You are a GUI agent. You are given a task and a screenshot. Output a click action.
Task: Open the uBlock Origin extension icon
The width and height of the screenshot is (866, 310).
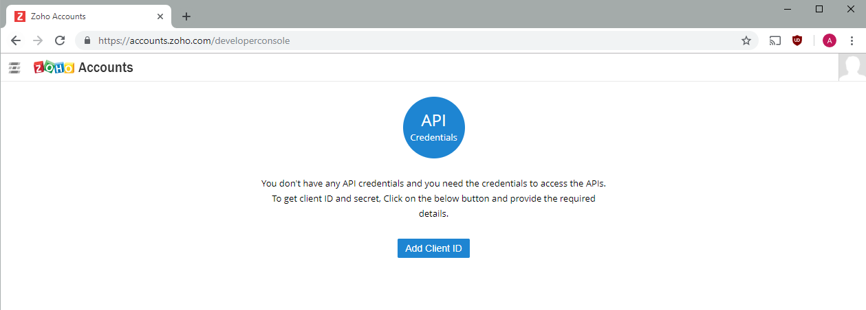[797, 40]
